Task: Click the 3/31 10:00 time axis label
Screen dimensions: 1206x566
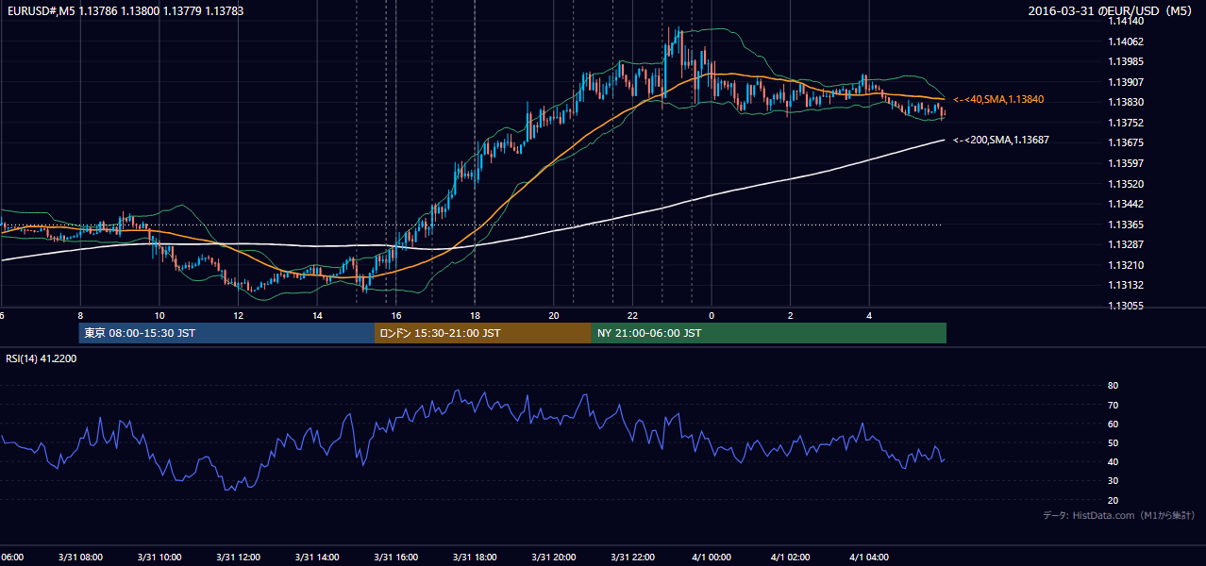Action: pos(159,558)
